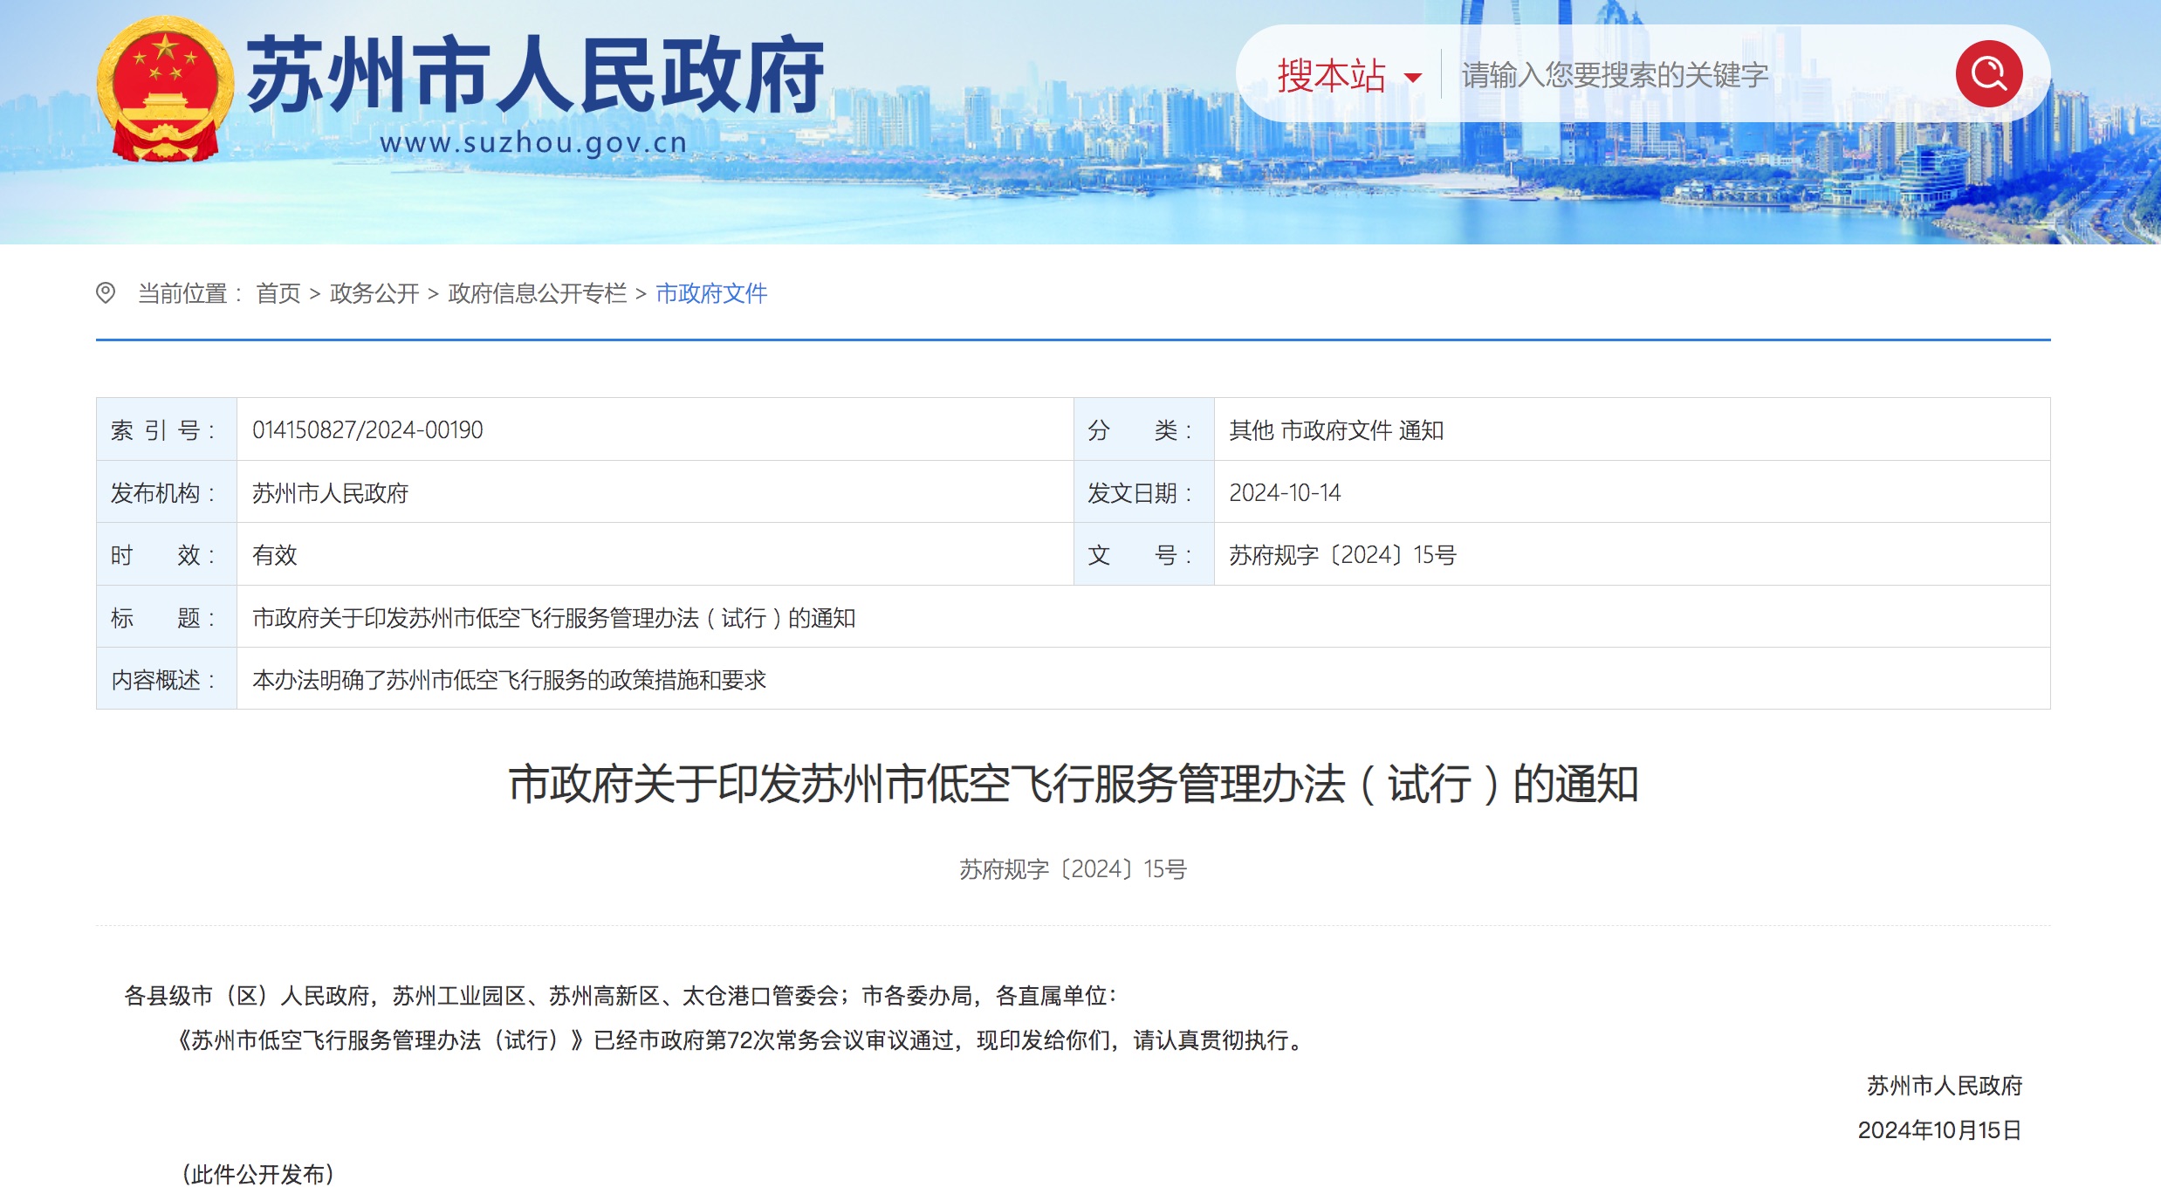Click the www.suzhou.gov.cn URL text
This screenshot has height=1194, width=2161.
tap(533, 142)
